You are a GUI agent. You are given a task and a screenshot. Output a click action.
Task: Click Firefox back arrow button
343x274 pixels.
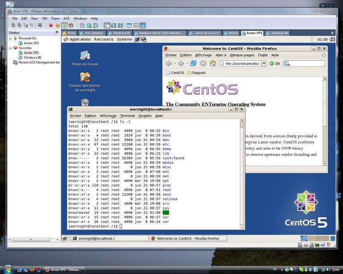[169, 63]
